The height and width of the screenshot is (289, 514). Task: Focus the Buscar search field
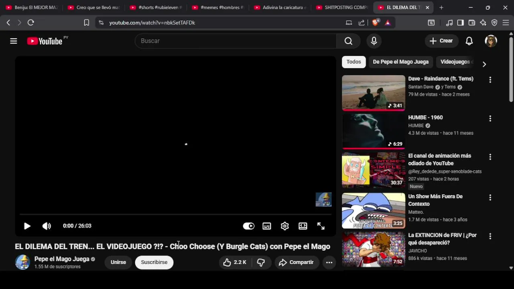click(236, 41)
